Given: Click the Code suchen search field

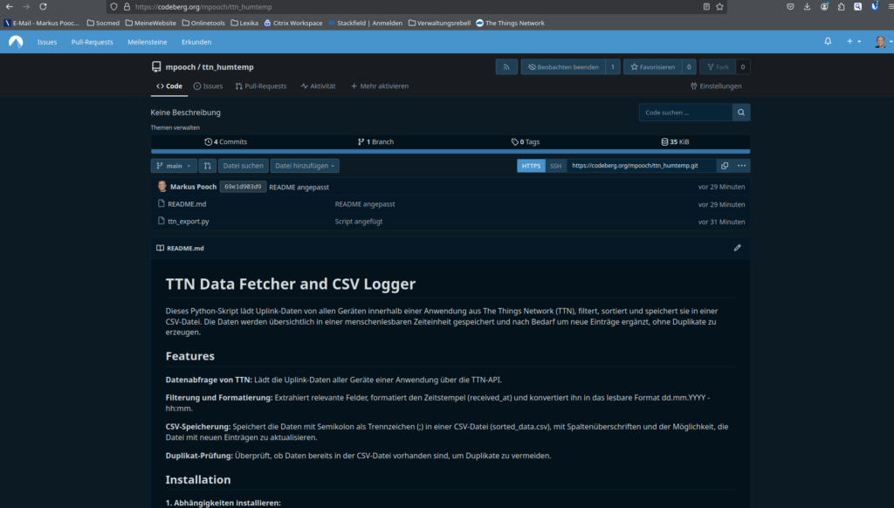Looking at the screenshot, I should (685, 113).
